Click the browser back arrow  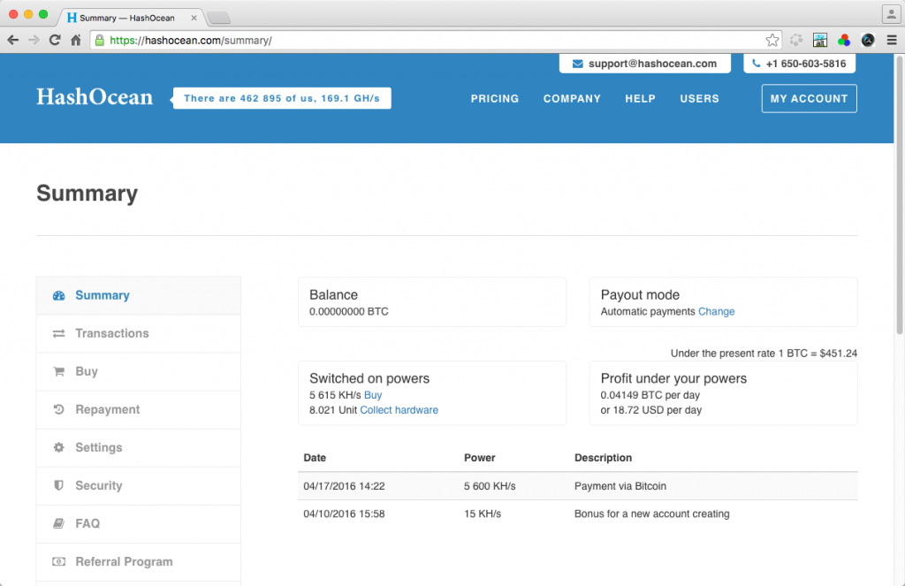point(12,40)
